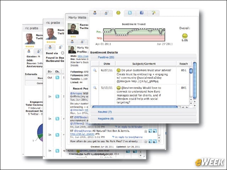Click the Sentiment Trend chart
The height and width of the screenshot is (170, 227).
pos(134,35)
